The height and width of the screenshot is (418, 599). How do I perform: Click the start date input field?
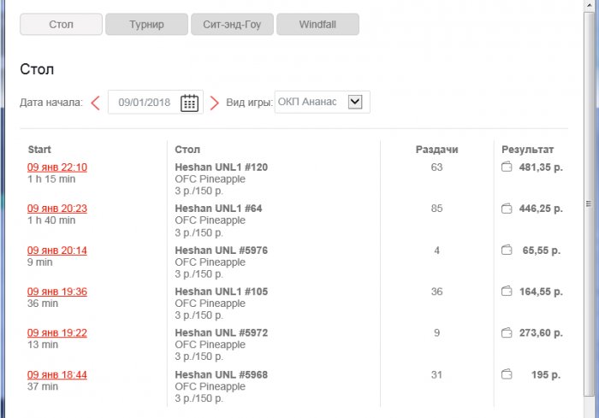click(145, 103)
